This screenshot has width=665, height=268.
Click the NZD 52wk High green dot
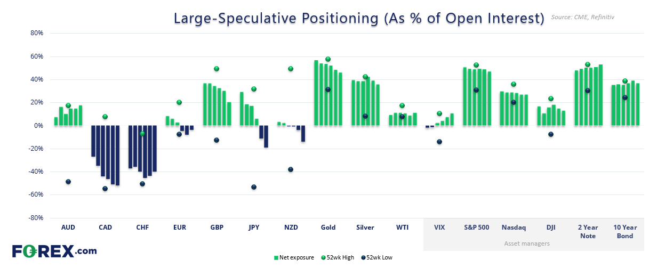coord(291,69)
